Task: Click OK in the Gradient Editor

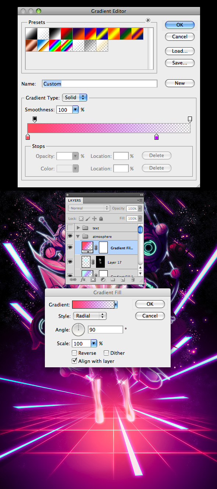Action: [179, 25]
